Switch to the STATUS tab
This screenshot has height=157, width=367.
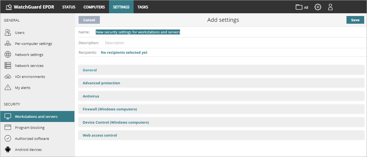click(x=69, y=7)
